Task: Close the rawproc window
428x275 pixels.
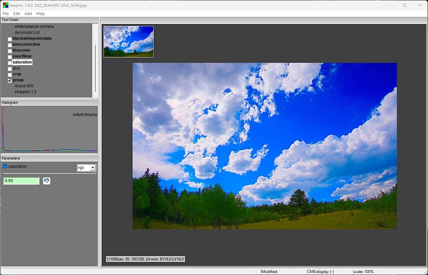Action: click(420, 5)
